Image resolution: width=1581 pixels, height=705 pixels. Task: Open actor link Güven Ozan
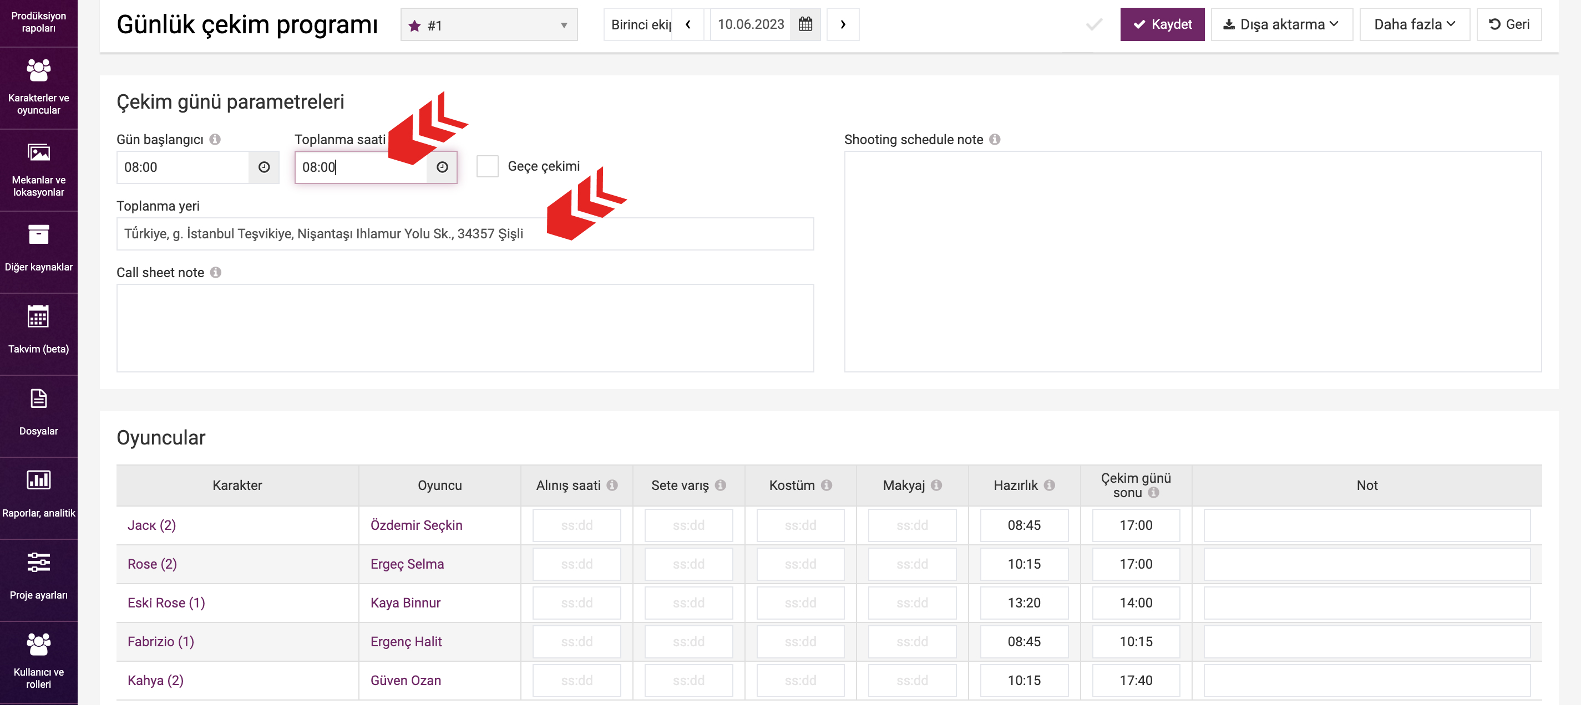coord(405,681)
